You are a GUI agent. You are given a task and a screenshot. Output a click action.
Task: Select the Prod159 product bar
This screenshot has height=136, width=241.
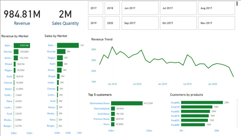tap(197, 107)
